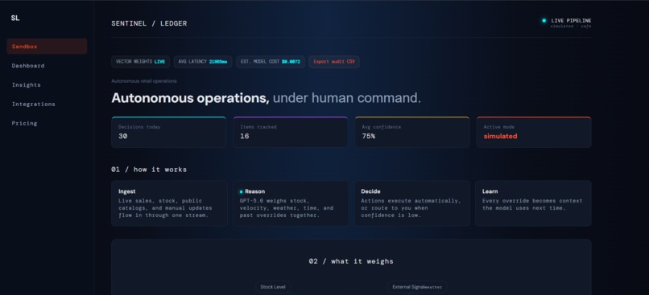
Task: Click the Reason step card
Action: [x=290, y=203]
